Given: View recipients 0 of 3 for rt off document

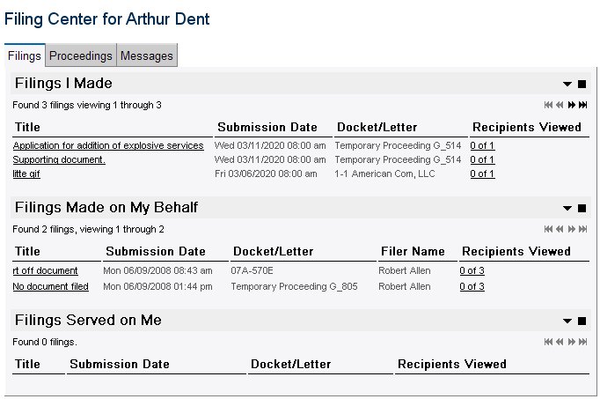Looking at the screenshot, I should pos(472,270).
